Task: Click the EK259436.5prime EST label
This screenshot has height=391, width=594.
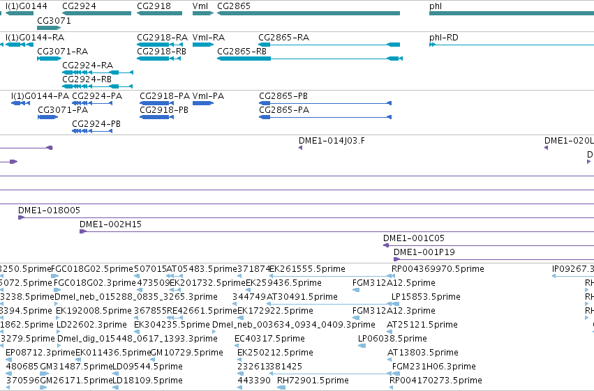Action: (x=284, y=283)
